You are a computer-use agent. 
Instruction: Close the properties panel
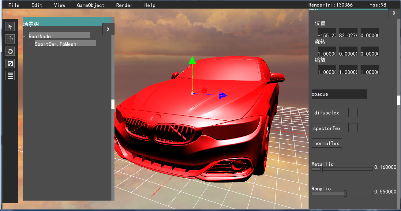point(394,13)
